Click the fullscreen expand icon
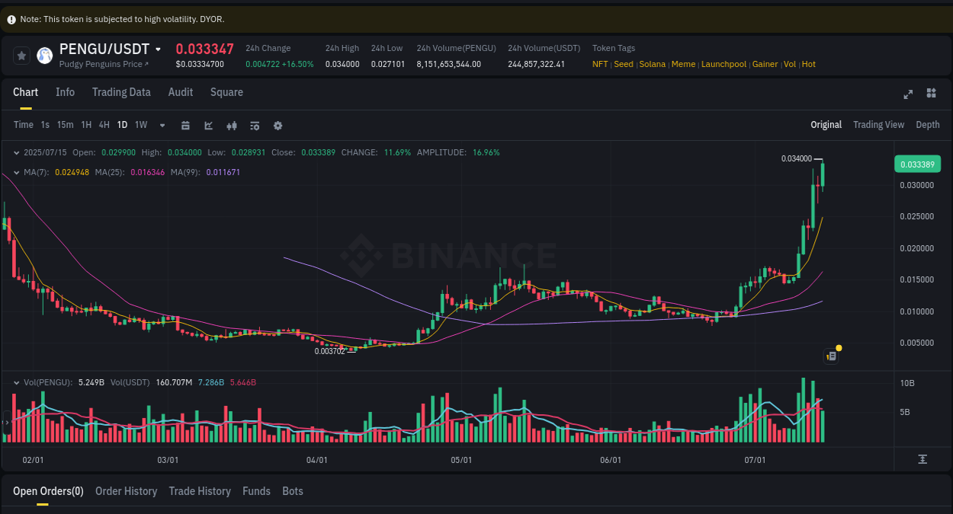 click(x=908, y=93)
